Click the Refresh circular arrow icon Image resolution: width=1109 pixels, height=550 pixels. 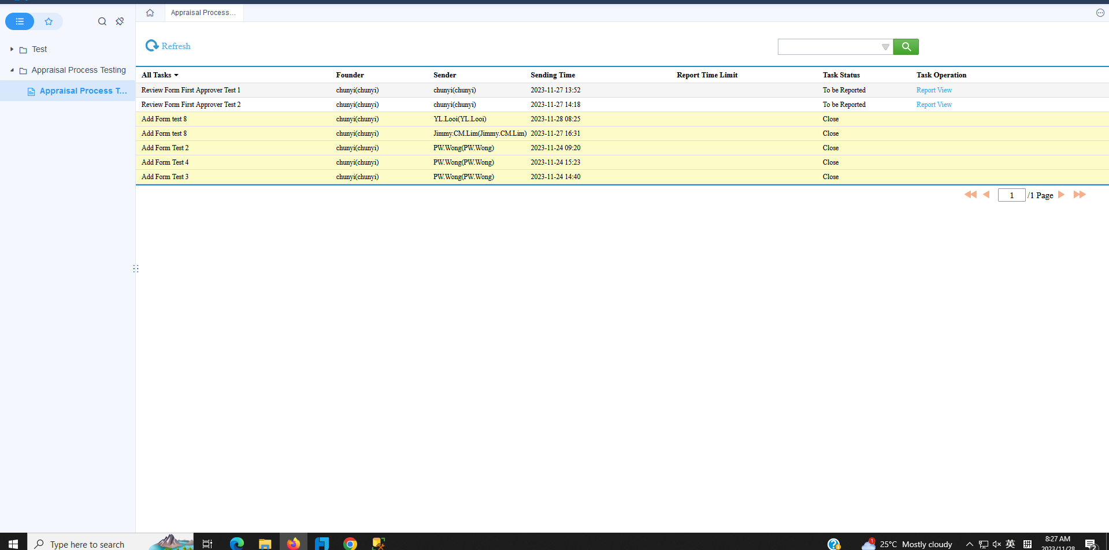click(152, 46)
